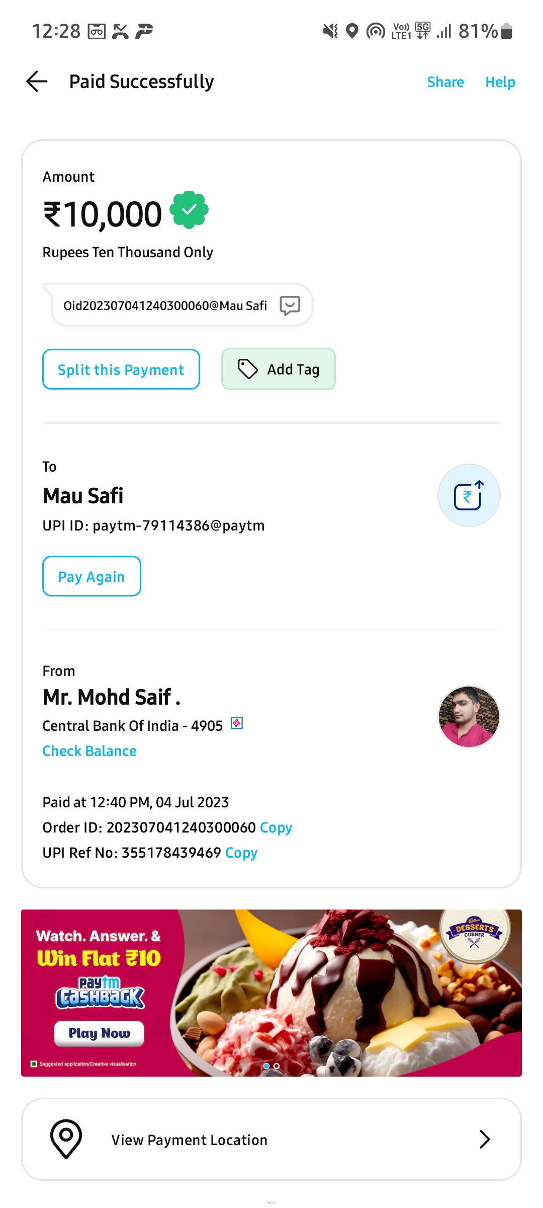The width and height of the screenshot is (543, 1208).
Task: Tap the battery indicator in status bar
Action: 507,31
